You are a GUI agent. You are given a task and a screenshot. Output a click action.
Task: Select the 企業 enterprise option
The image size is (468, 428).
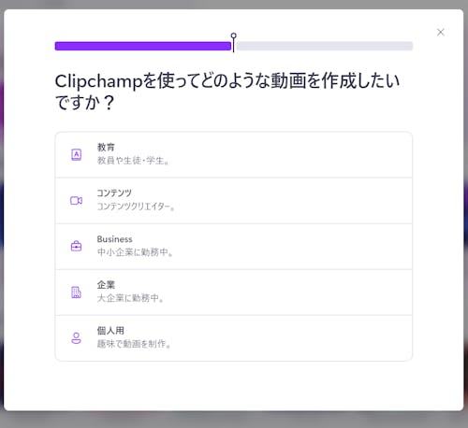click(x=234, y=292)
